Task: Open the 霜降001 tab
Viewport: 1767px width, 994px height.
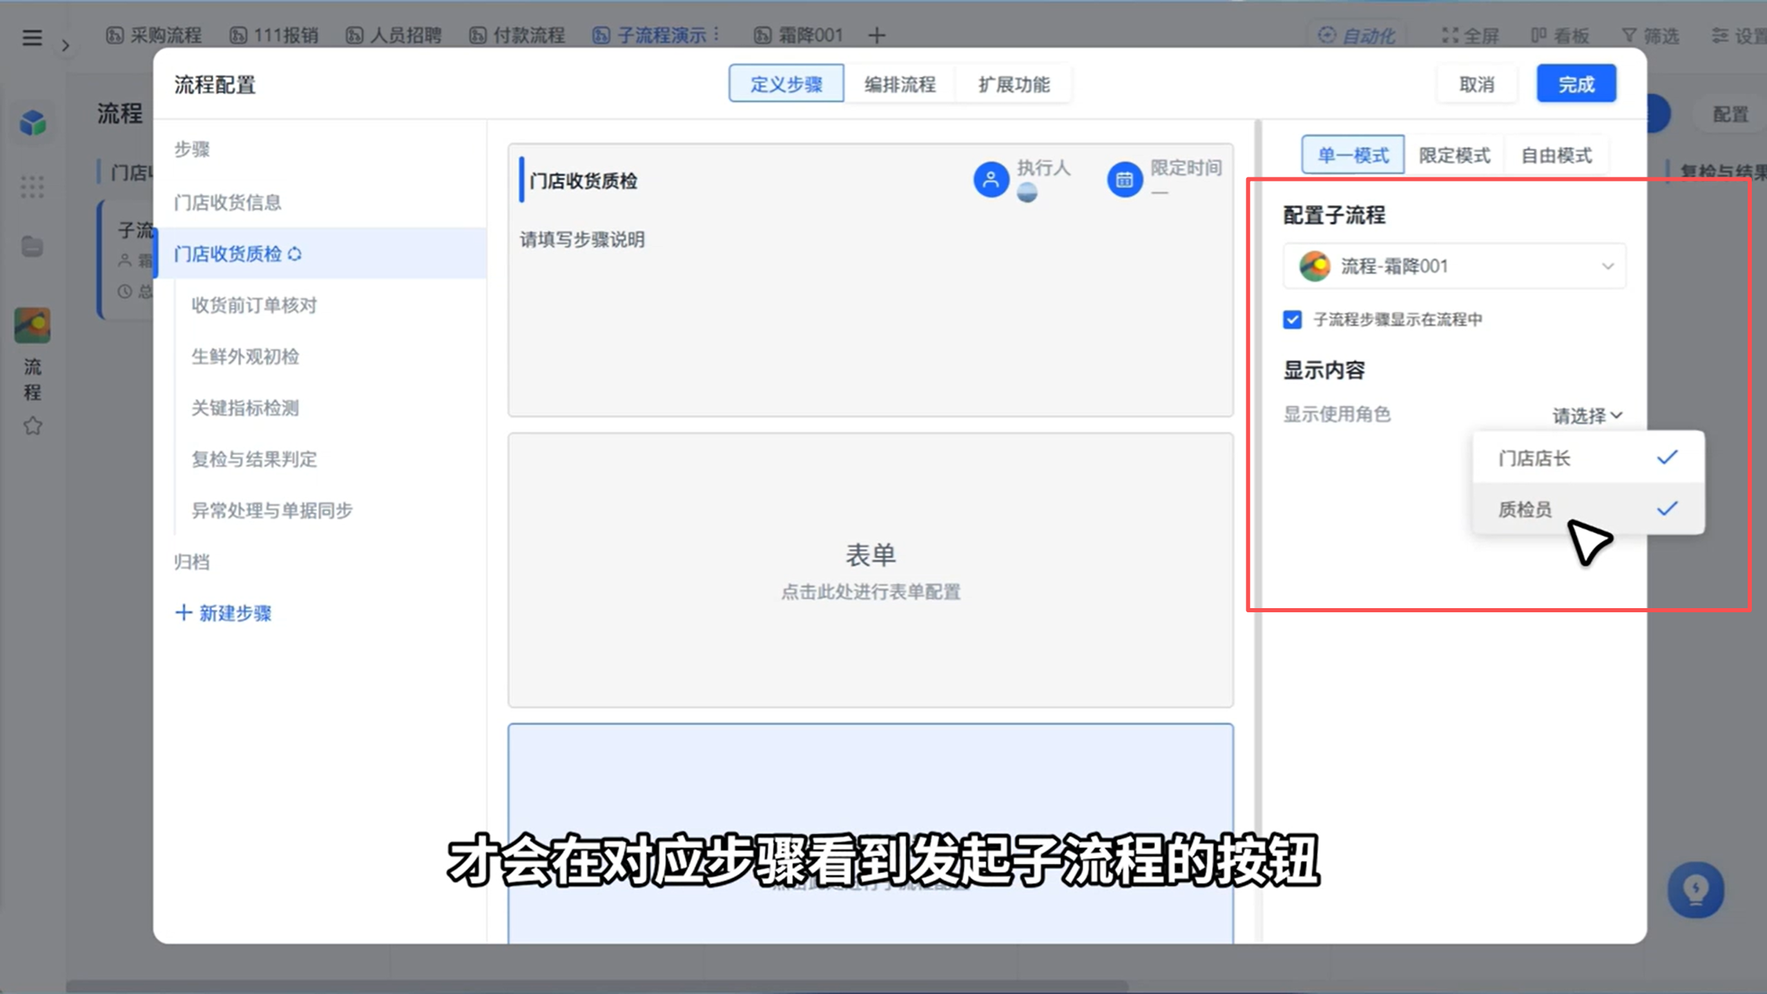Action: coord(798,35)
